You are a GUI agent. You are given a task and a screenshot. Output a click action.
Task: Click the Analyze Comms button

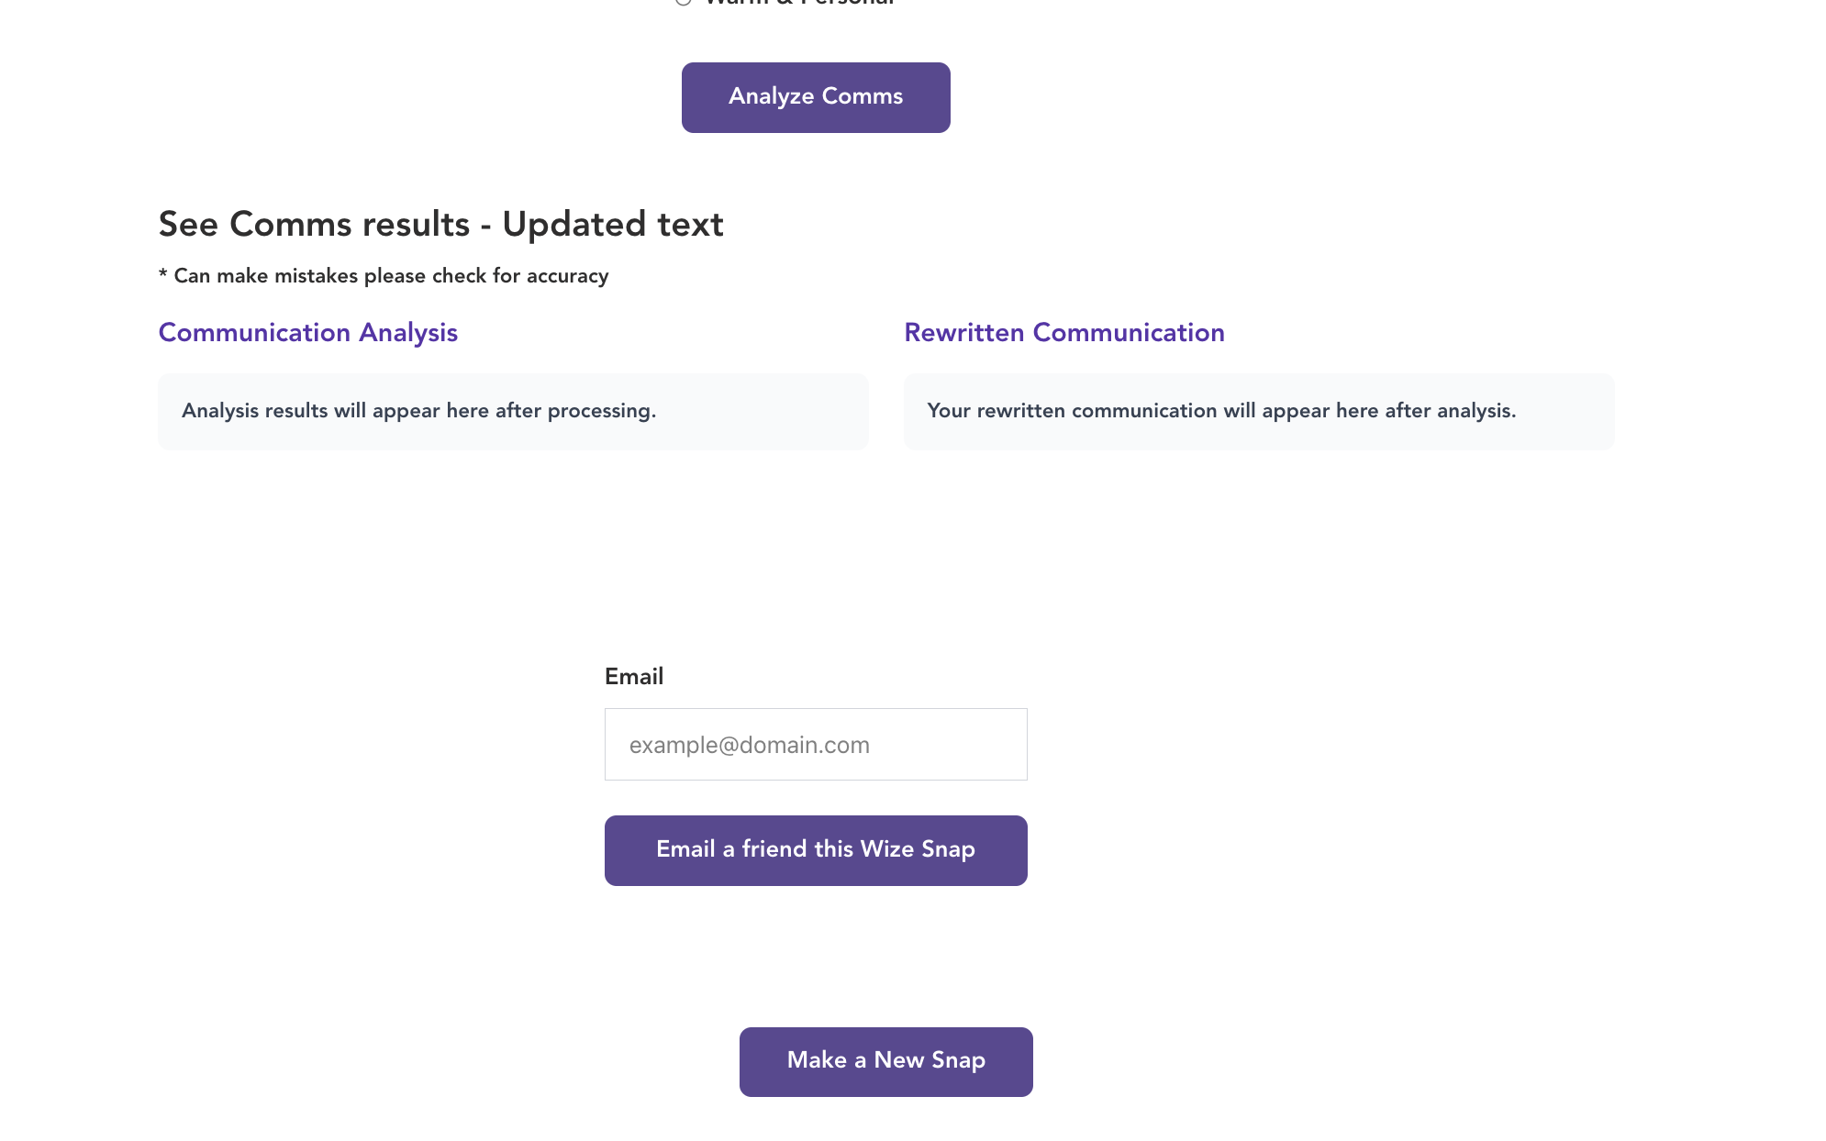(815, 97)
